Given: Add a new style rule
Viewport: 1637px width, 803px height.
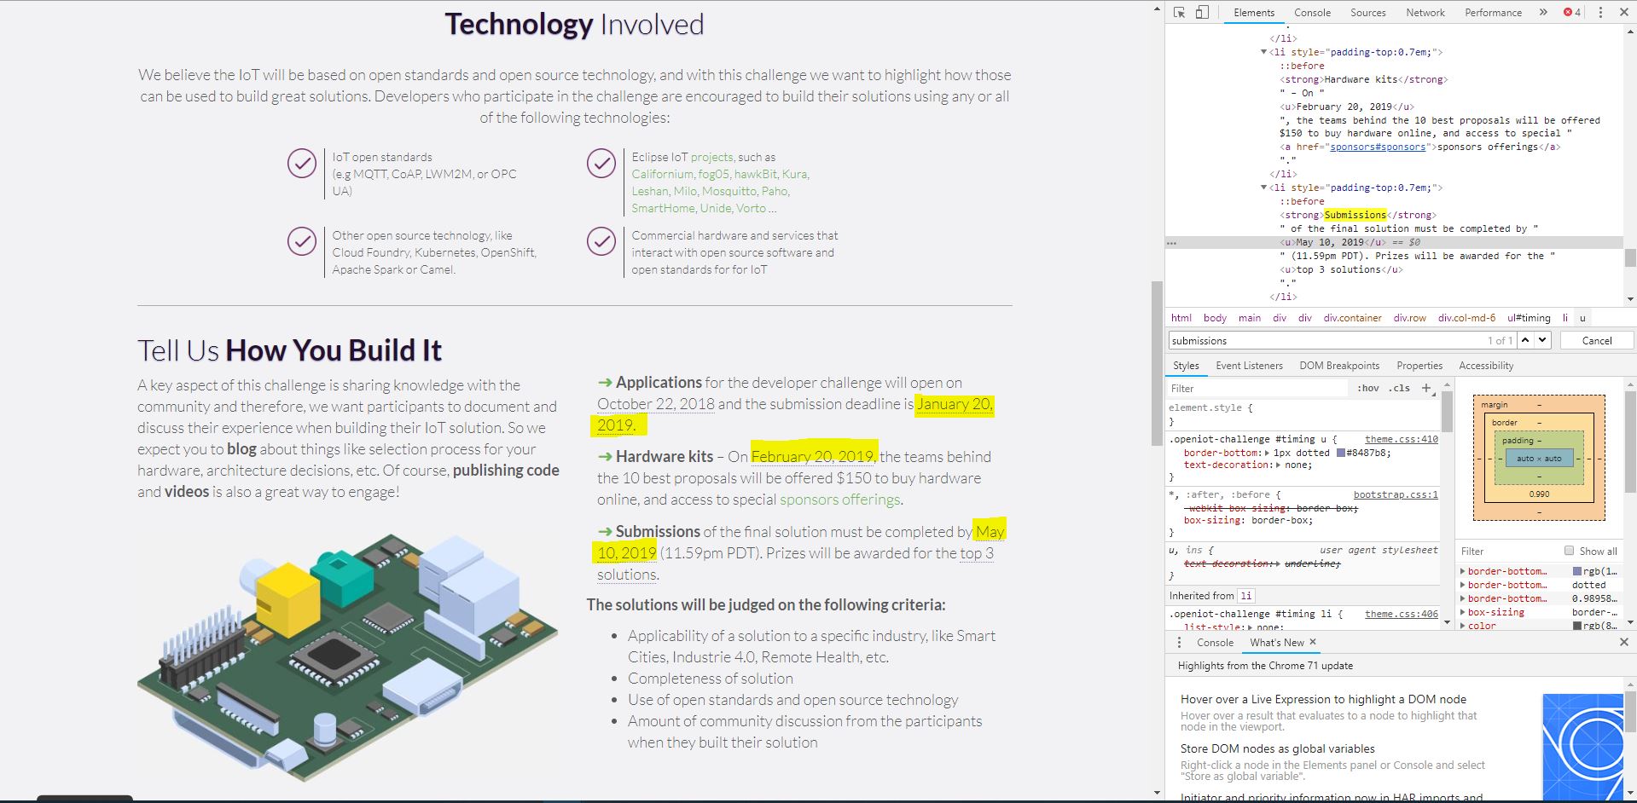Looking at the screenshot, I should [1427, 388].
